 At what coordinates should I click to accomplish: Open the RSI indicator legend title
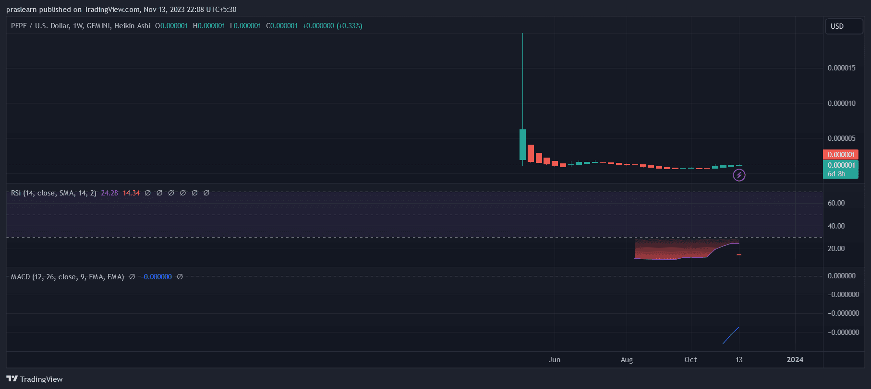pos(53,193)
